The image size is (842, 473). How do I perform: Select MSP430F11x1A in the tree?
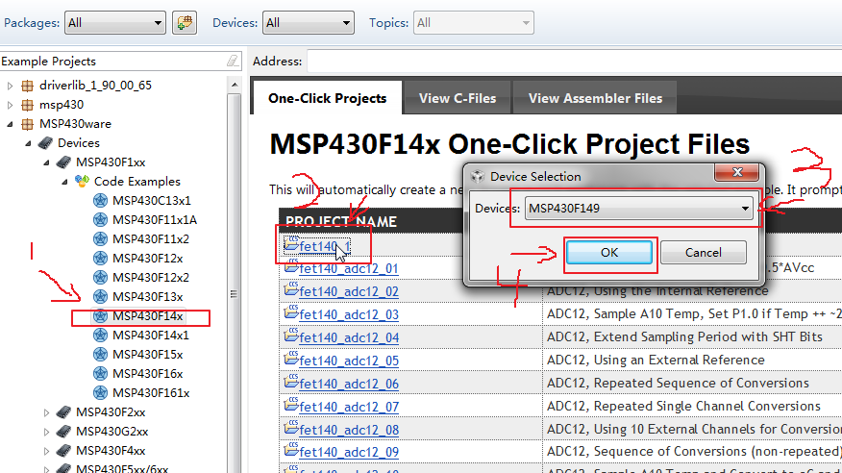(155, 220)
